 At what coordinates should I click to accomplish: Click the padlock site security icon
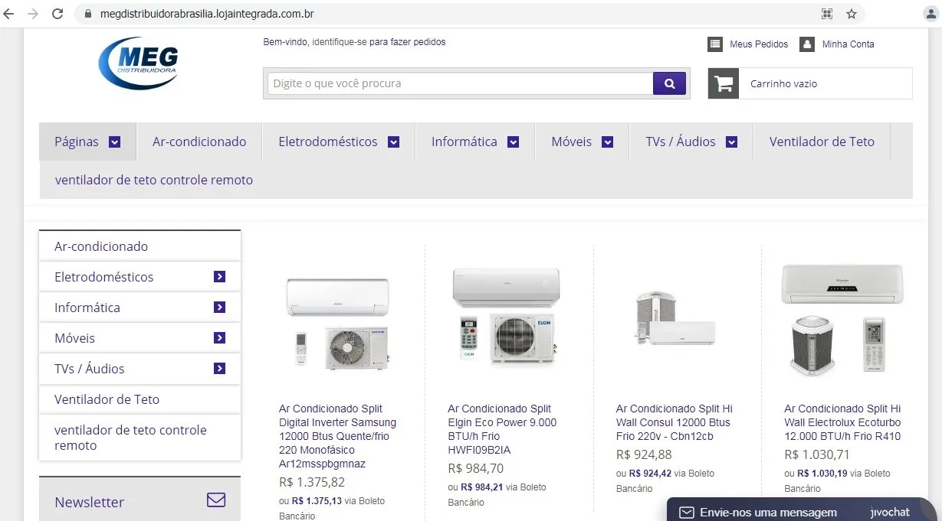87,14
